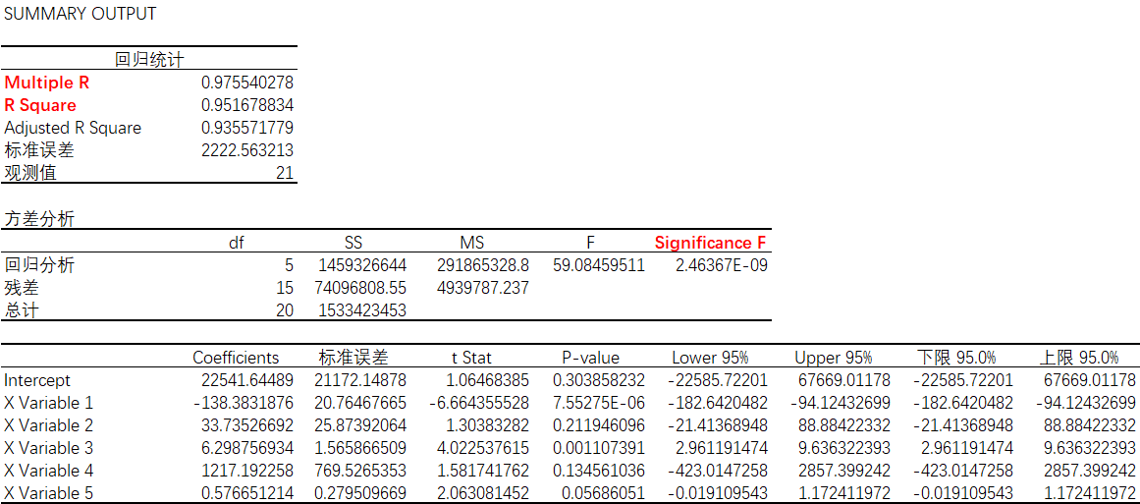Click the Upper 95% header
1140x504 pixels.
833,357
